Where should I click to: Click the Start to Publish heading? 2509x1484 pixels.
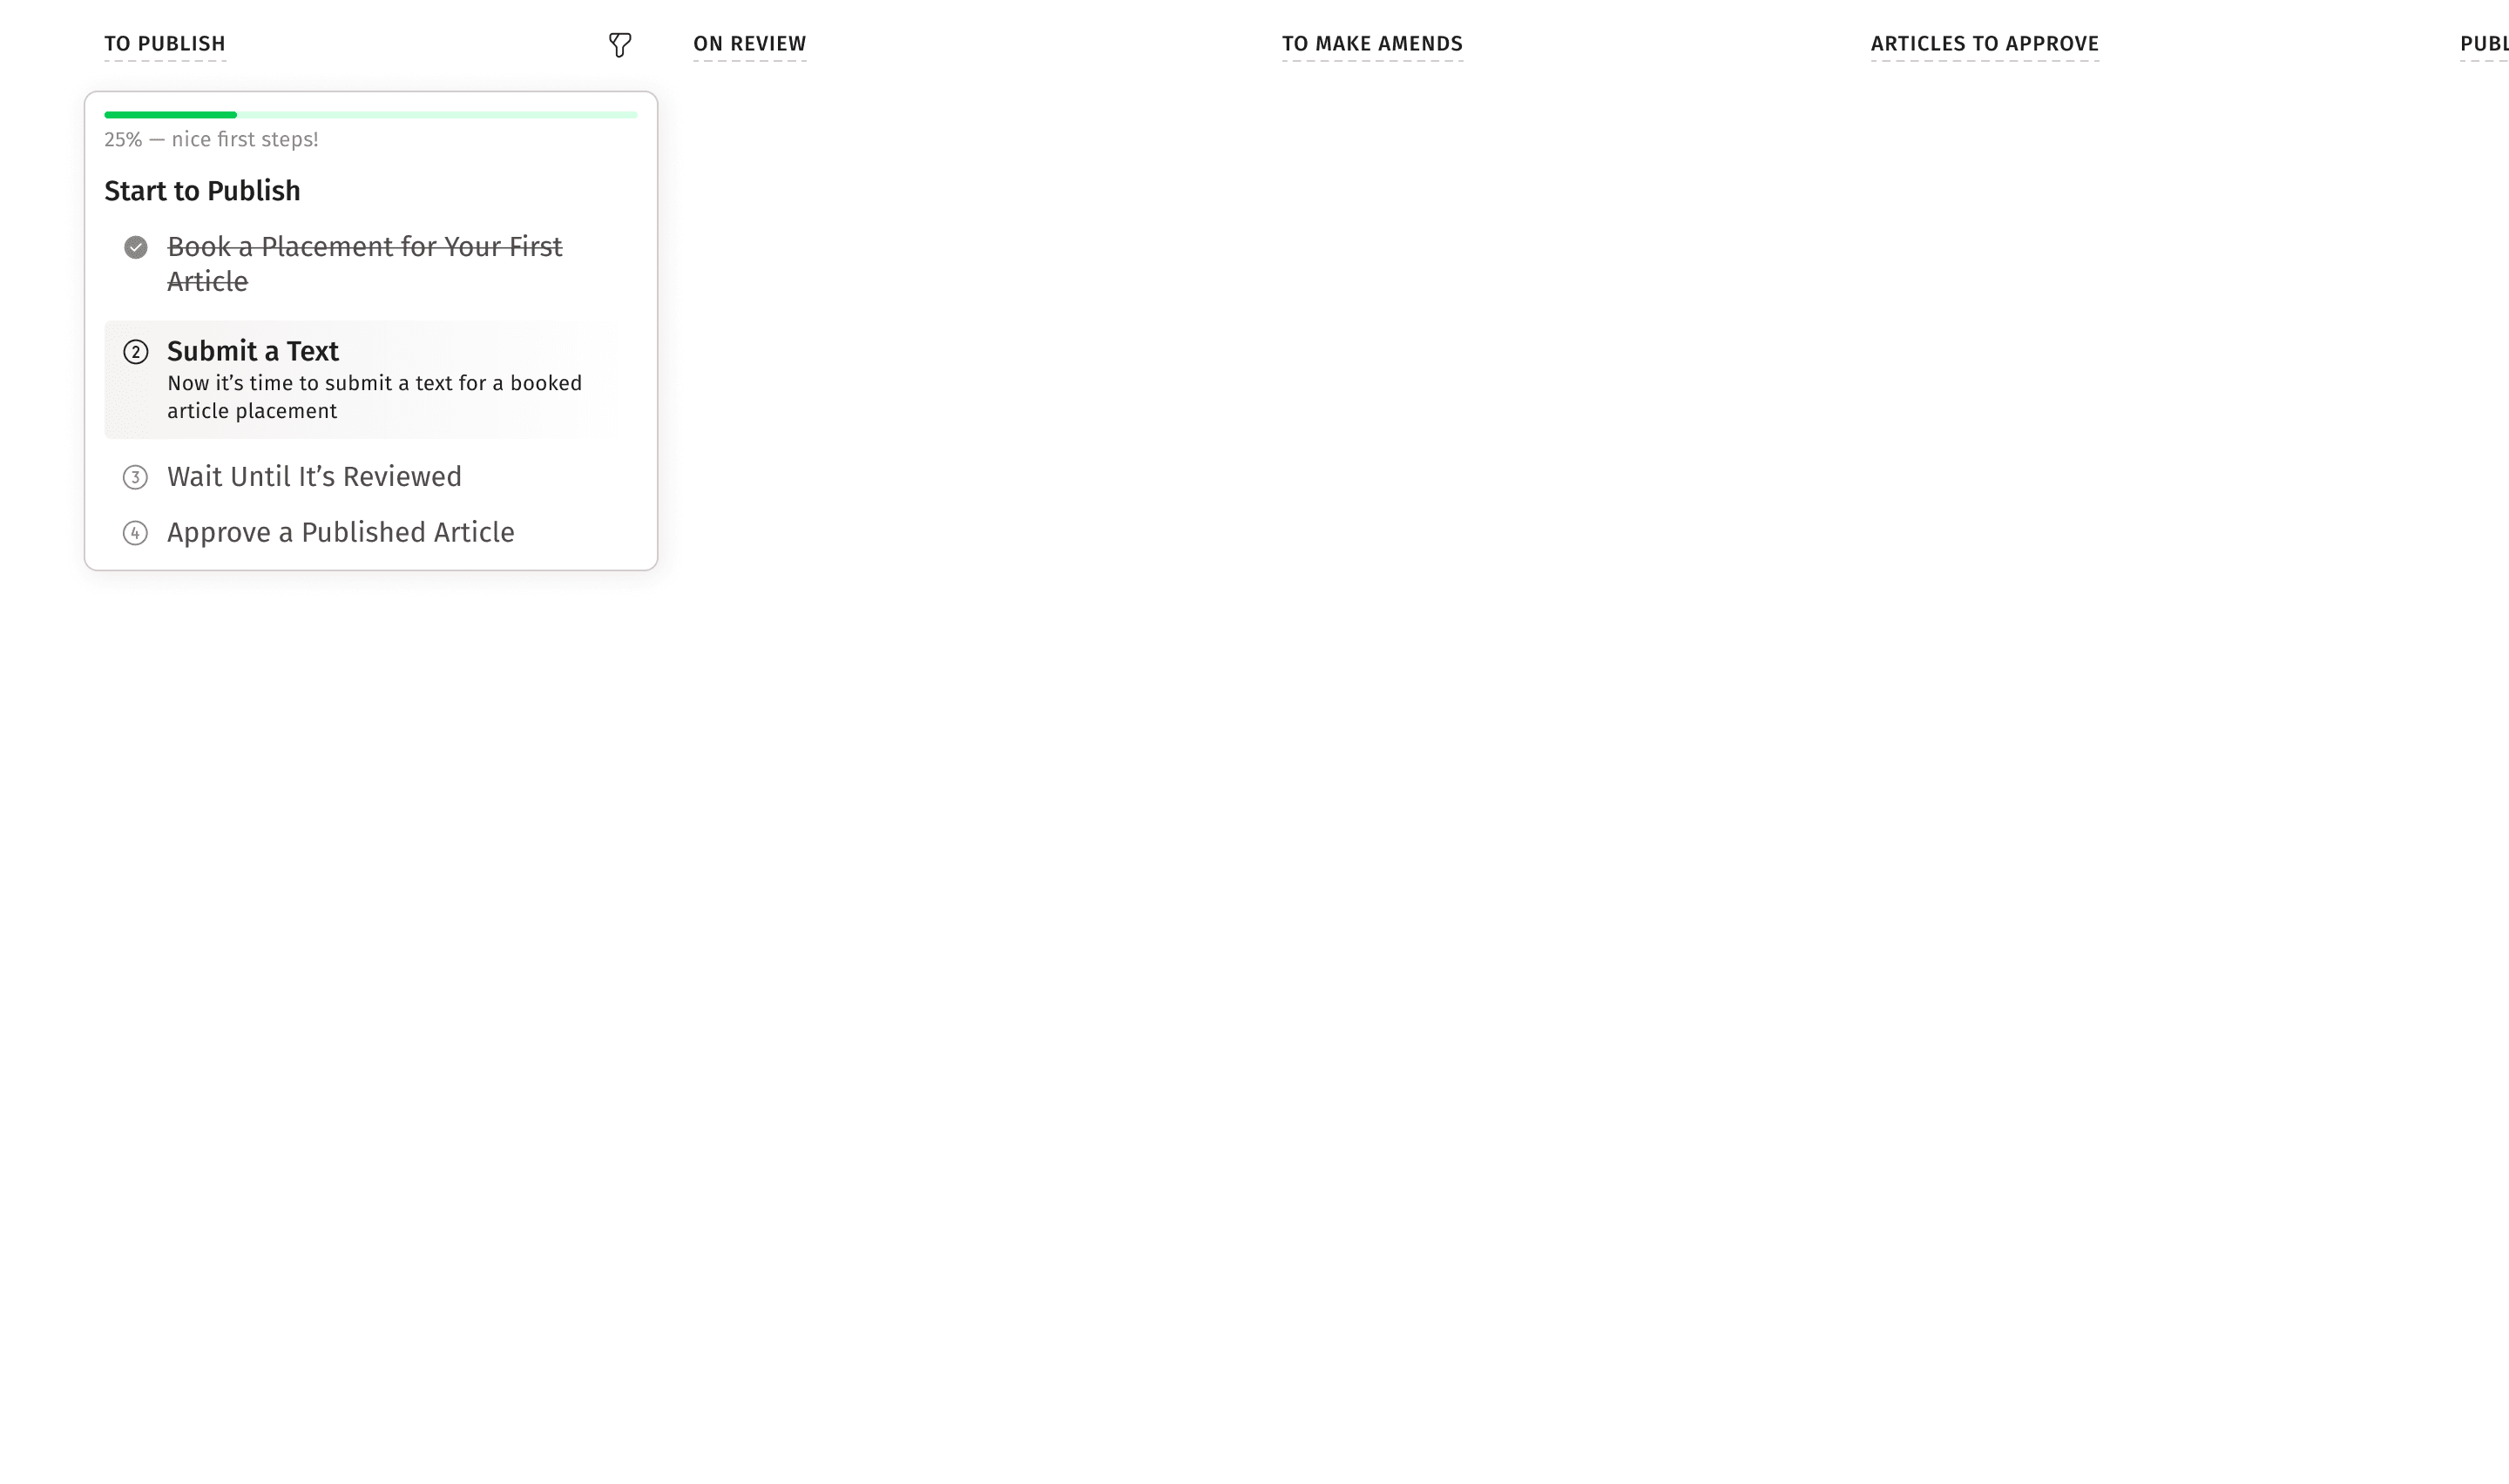[x=202, y=190]
